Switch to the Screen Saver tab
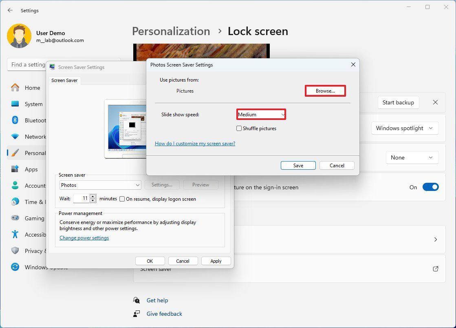This screenshot has height=328, width=456. [64, 80]
